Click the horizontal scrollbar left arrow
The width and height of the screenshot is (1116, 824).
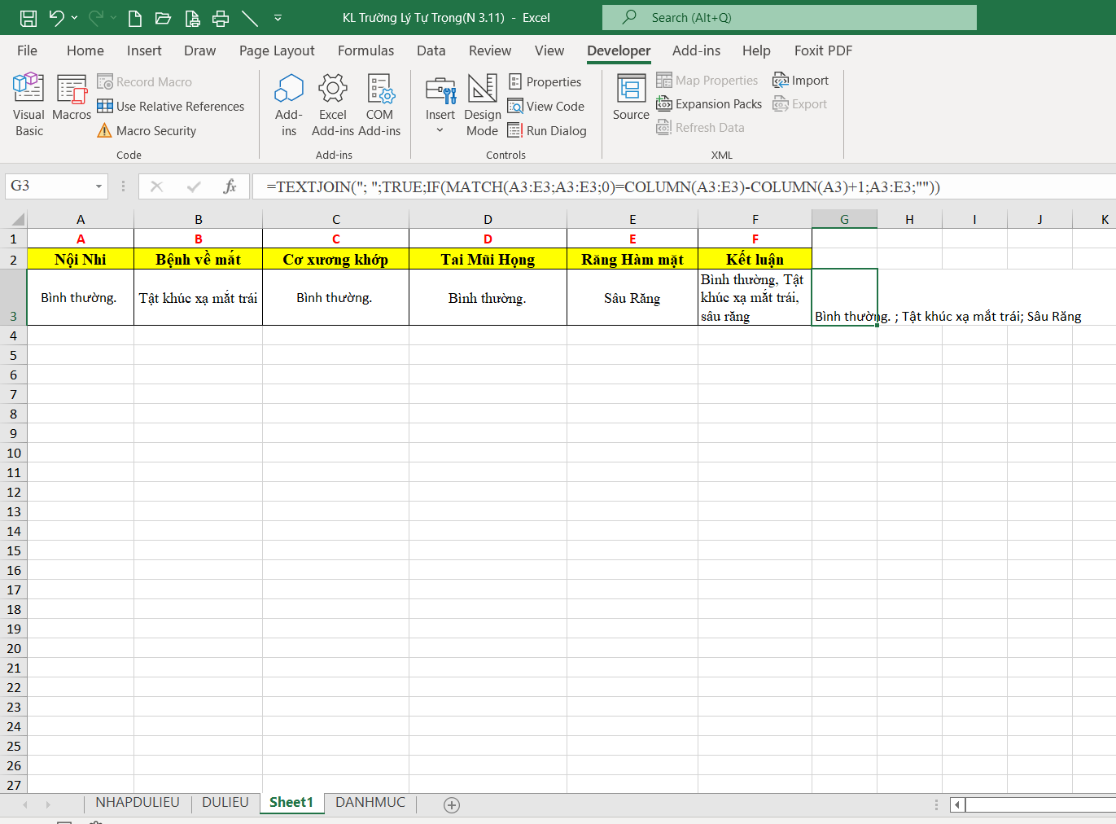pos(957,804)
